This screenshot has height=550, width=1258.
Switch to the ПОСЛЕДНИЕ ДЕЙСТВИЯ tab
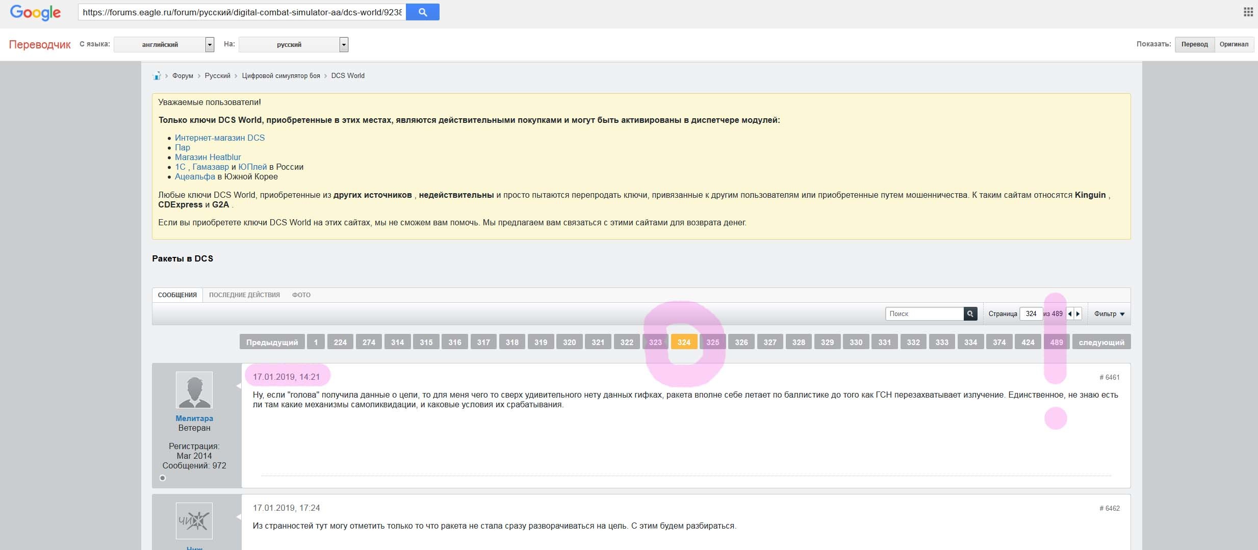[x=244, y=295]
